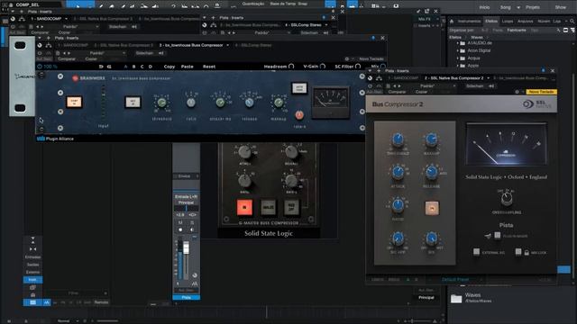This screenshot has height=324, width=577.
Task: Switch to Loops browser tab
Action: (507, 22)
